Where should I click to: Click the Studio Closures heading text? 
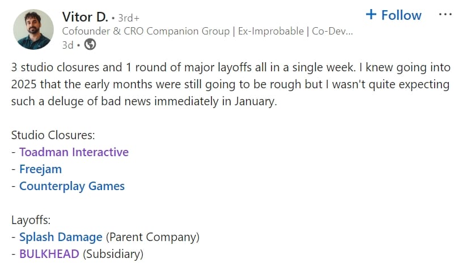click(53, 135)
